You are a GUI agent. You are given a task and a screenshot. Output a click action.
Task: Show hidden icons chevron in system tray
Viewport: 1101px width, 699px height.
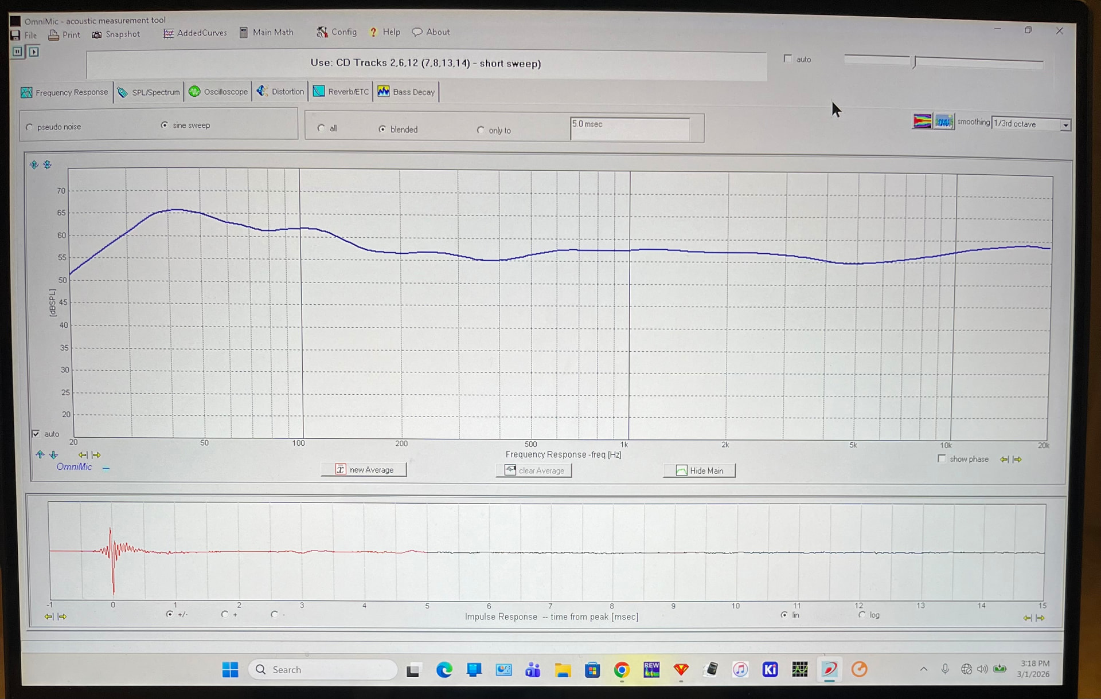point(923,669)
